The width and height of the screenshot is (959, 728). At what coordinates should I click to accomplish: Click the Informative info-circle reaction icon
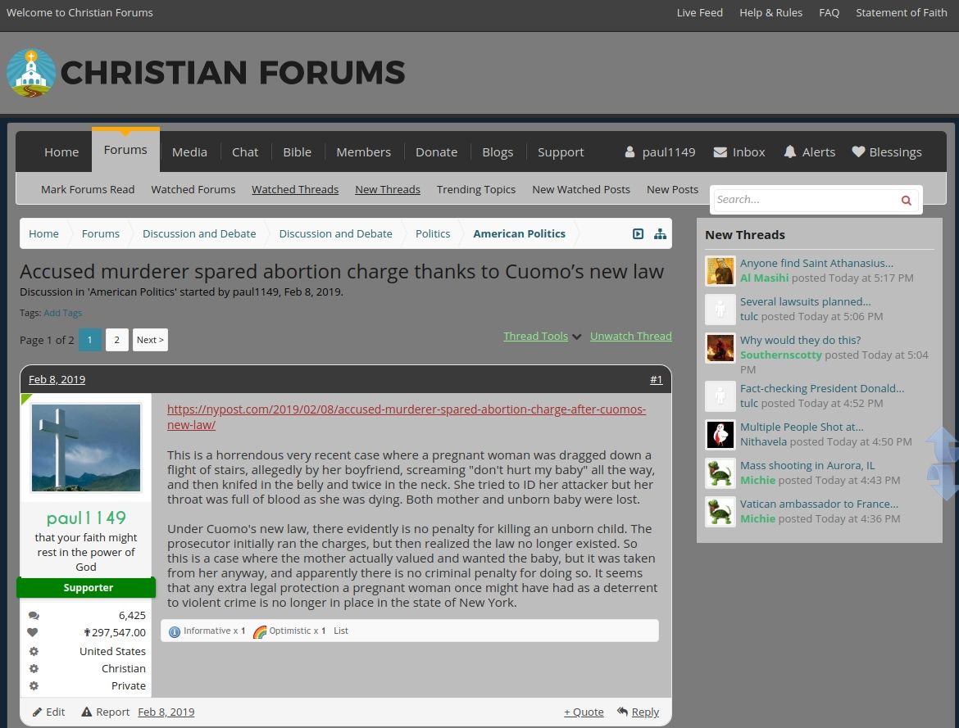174,631
